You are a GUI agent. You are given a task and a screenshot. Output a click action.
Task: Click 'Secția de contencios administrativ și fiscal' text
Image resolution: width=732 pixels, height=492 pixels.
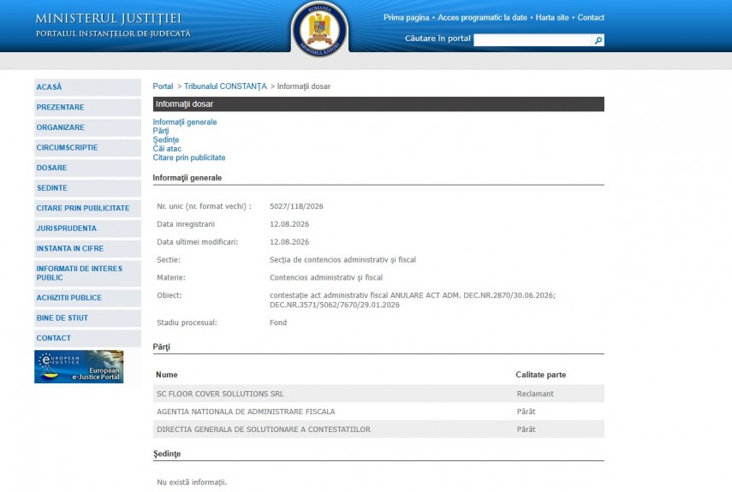click(342, 260)
